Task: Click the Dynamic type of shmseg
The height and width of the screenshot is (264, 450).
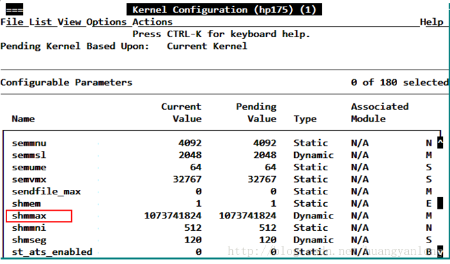Action: point(314,240)
